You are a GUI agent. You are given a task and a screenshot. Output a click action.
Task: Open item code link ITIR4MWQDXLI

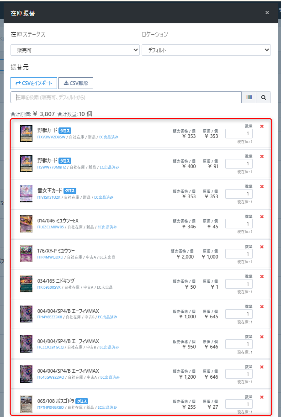(x=50, y=258)
